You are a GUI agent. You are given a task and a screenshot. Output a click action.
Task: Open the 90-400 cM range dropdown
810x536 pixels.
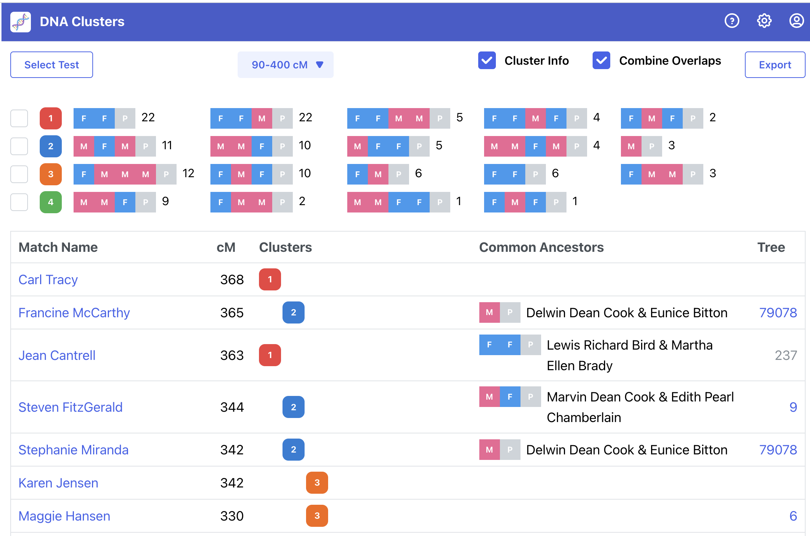click(285, 65)
